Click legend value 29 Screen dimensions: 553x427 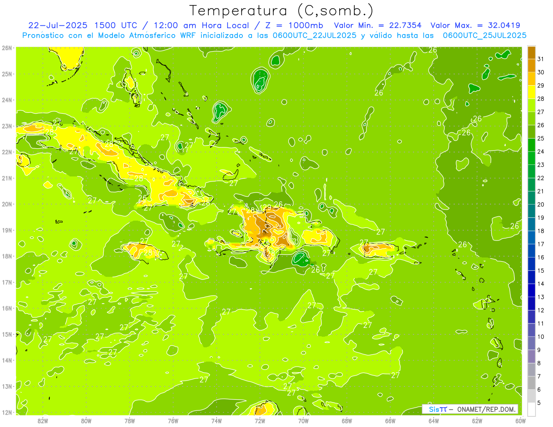[x=541, y=86]
